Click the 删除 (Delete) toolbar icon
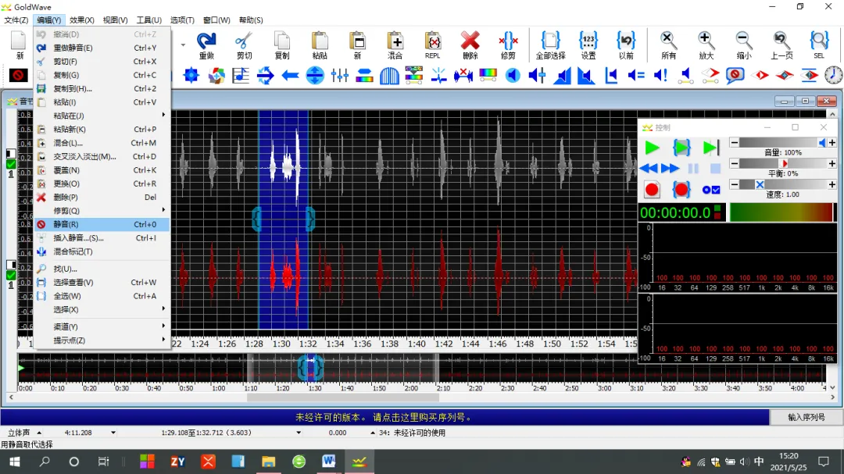 click(470, 41)
